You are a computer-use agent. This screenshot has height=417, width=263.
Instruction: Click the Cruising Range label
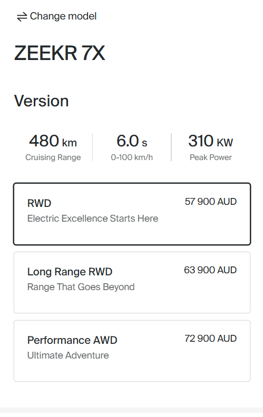53,157
